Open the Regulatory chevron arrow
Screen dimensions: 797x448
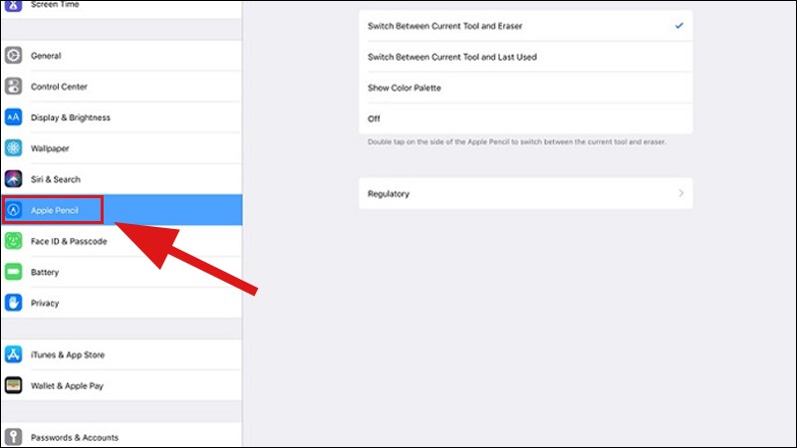(681, 193)
